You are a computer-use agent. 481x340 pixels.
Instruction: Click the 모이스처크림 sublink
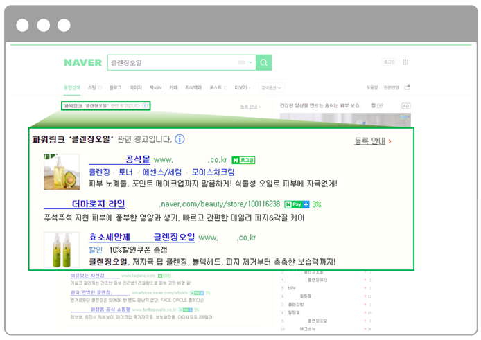click(213, 172)
